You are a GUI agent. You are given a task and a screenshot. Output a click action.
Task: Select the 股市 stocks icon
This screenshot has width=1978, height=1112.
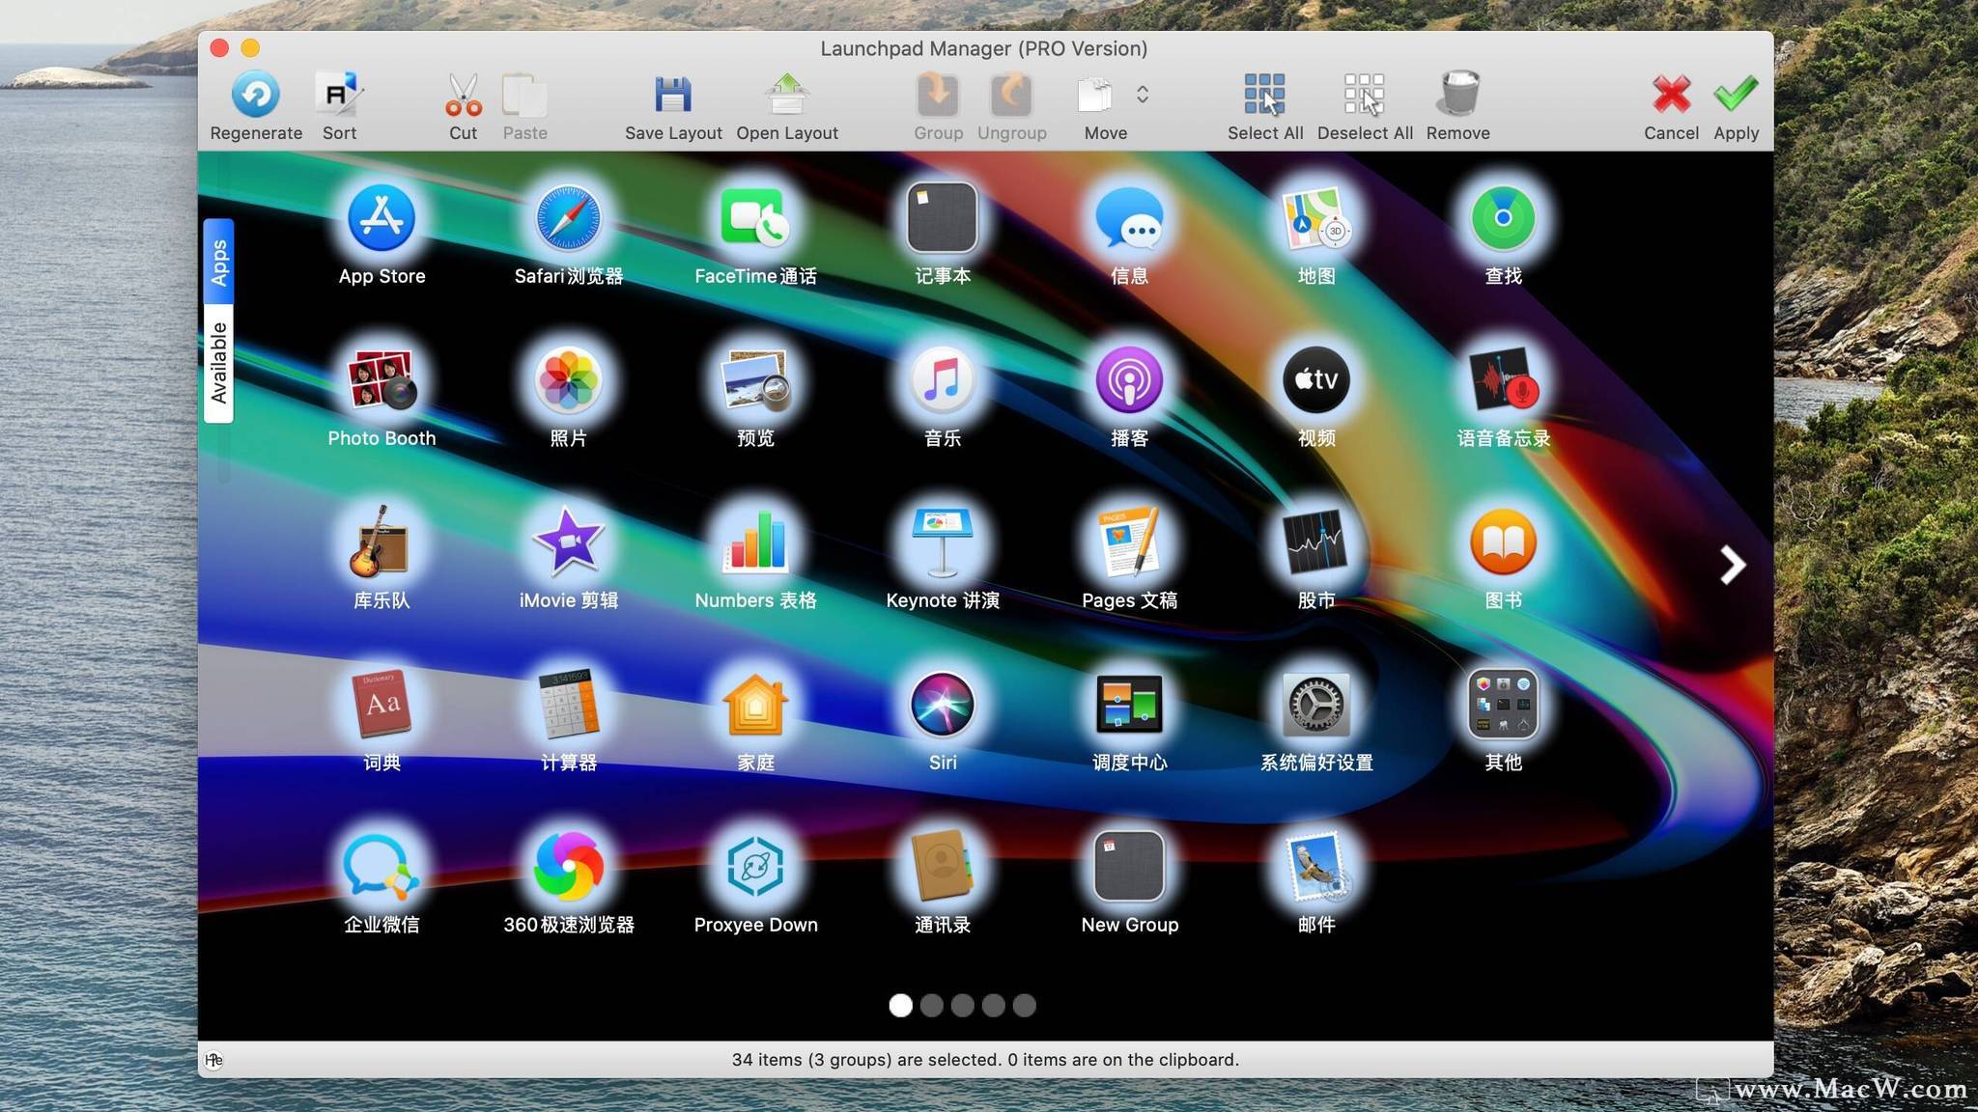[1315, 542]
